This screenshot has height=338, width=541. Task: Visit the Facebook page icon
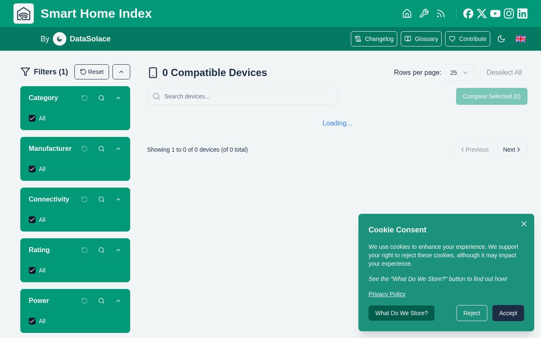click(468, 14)
